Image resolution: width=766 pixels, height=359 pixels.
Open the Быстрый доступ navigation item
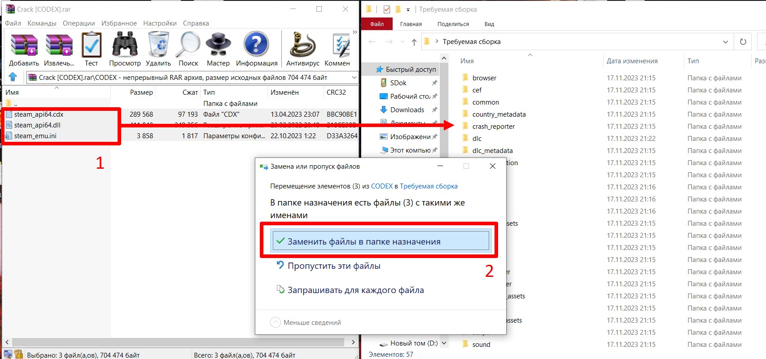coord(406,70)
